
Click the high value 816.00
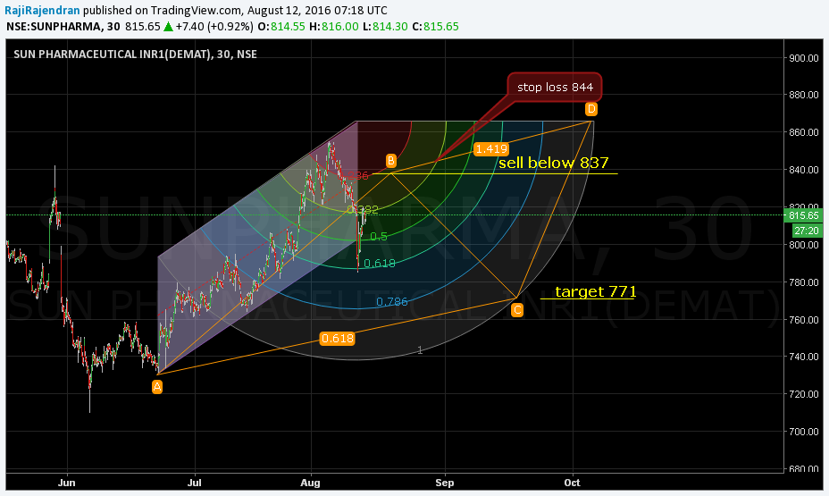pyautogui.click(x=340, y=27)
